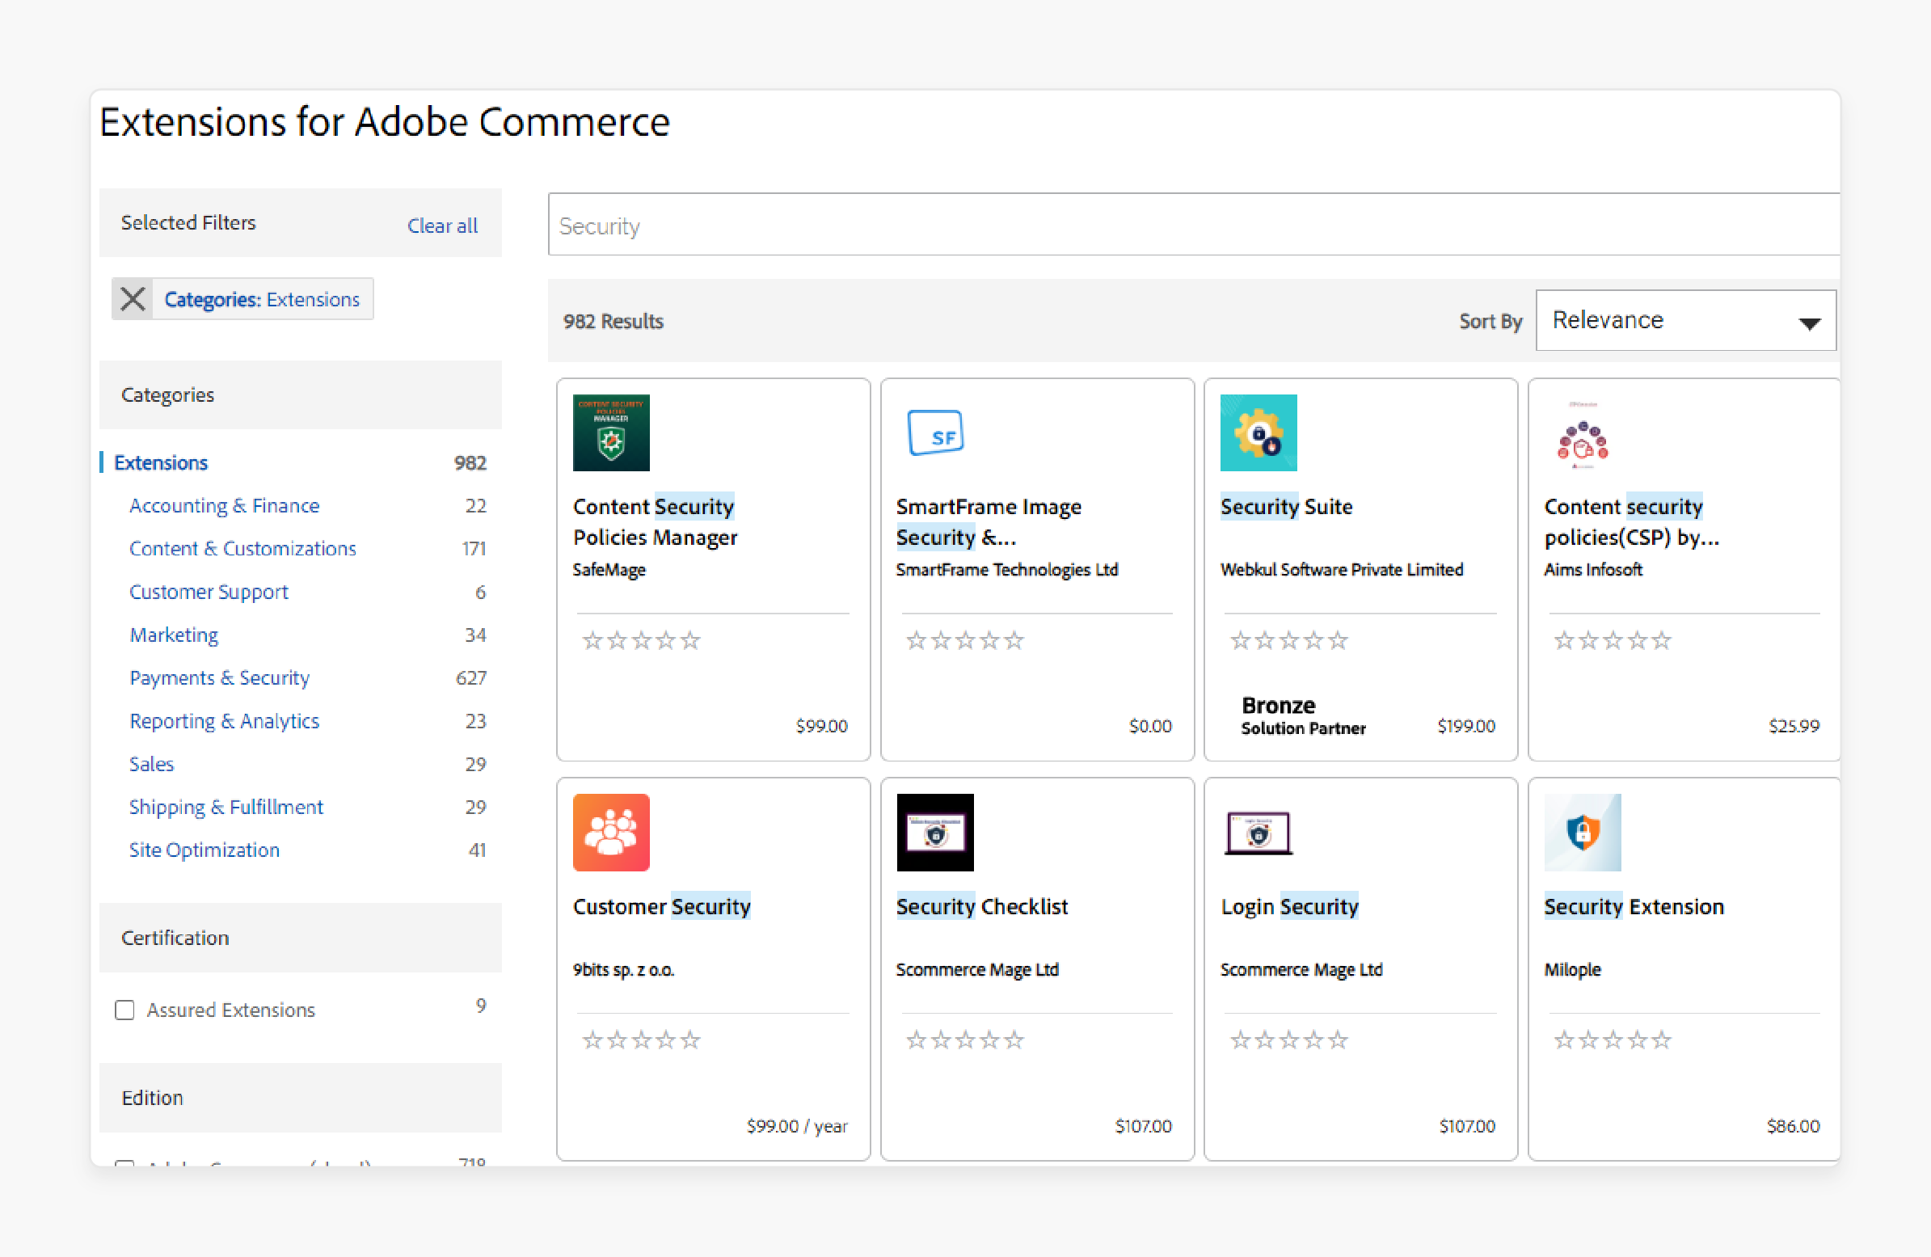Click vendor name Aims Infosoft
Screen dimensions: 1931x1257
tap(1592, 570)
